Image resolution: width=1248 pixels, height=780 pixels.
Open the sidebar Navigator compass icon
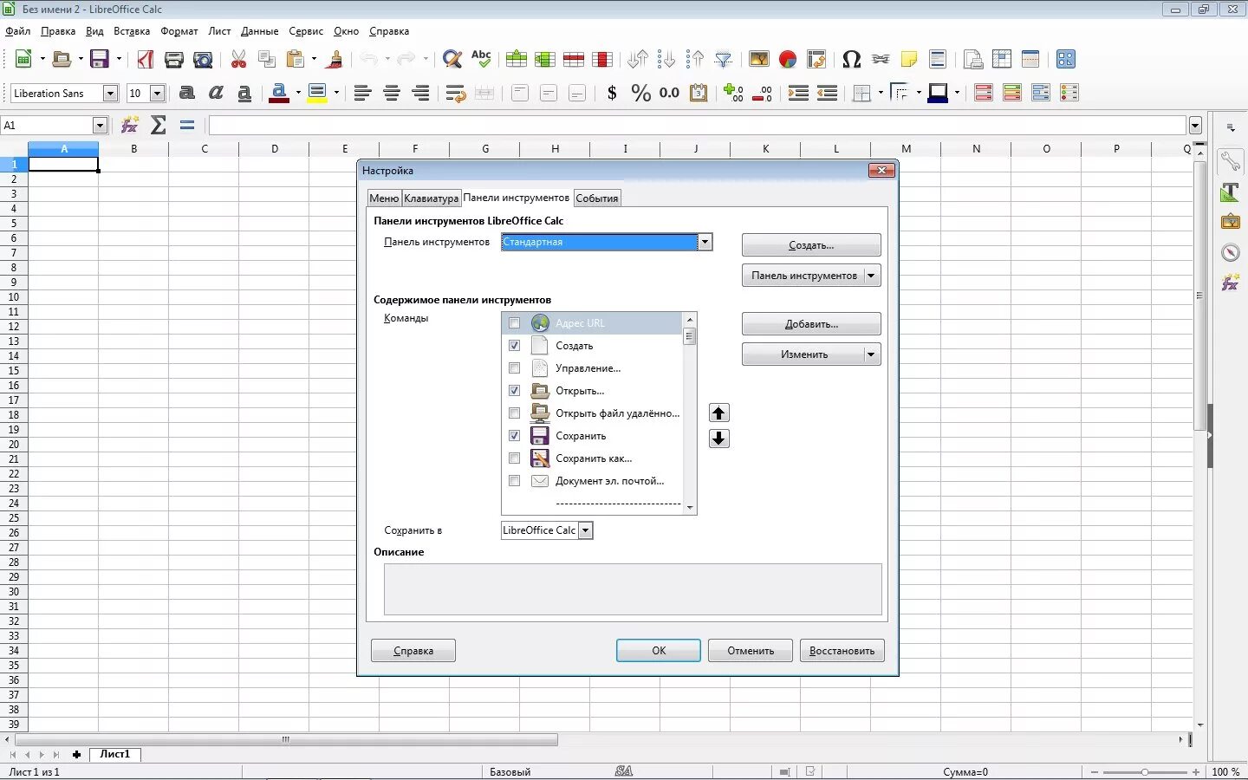(1230, 252)
